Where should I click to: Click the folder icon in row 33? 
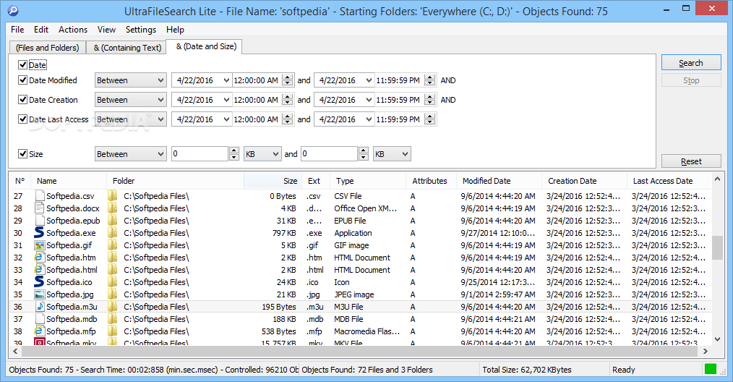pos(113,270)
